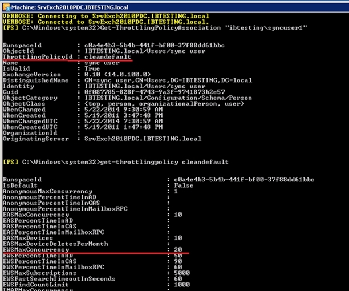Click the EWSMaxSubscriptions value '5000'

(x=182, y=273)
